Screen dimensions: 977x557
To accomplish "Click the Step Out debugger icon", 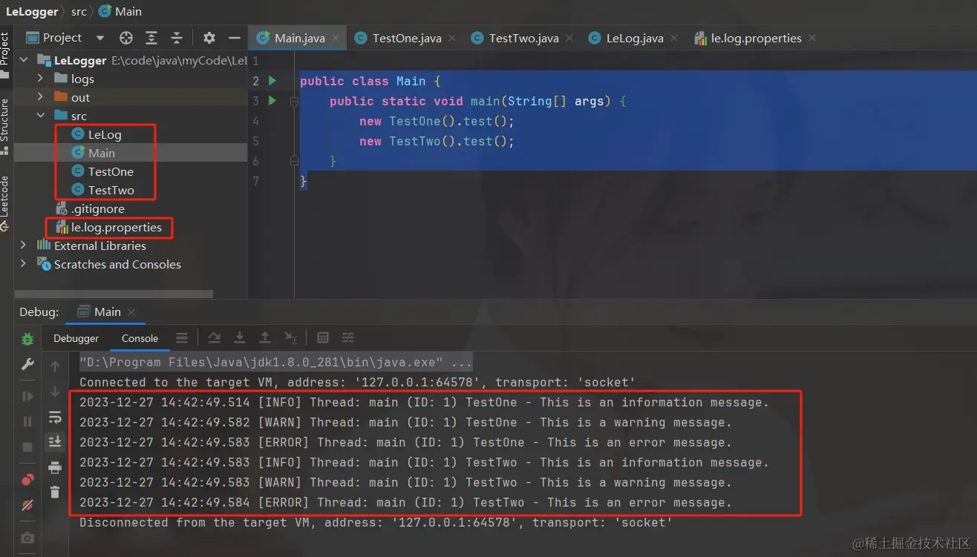I will pyautogui.click(x=265, y=338).
